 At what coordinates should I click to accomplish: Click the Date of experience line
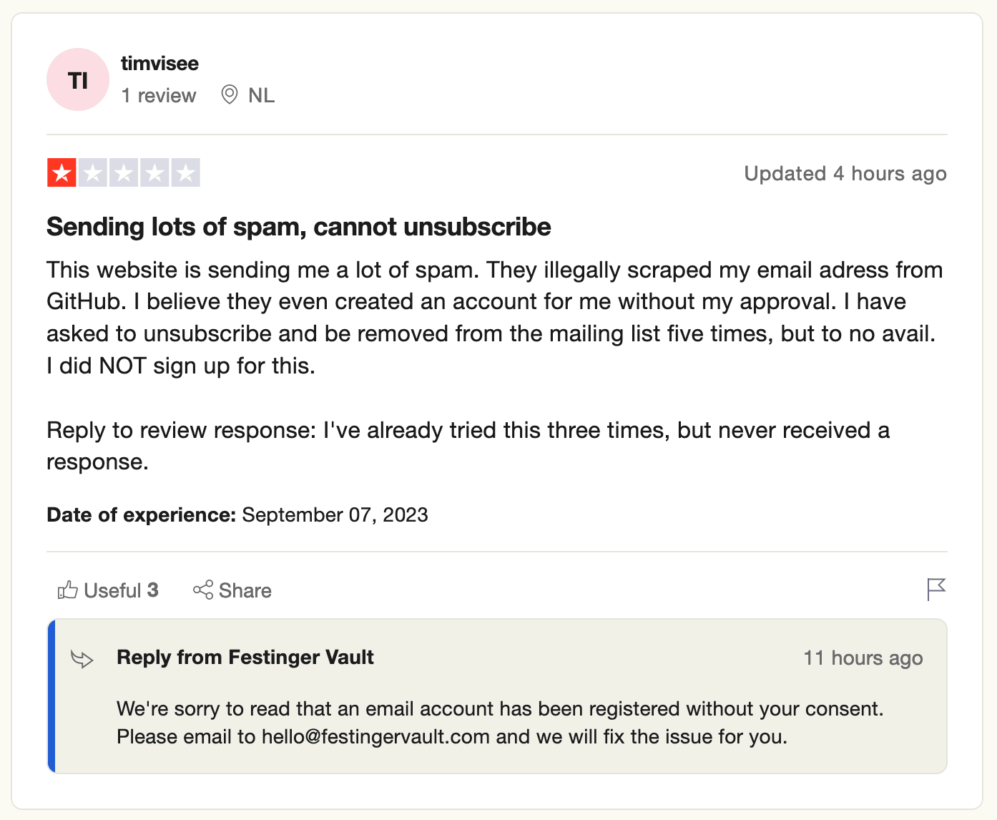coord(237,514)
